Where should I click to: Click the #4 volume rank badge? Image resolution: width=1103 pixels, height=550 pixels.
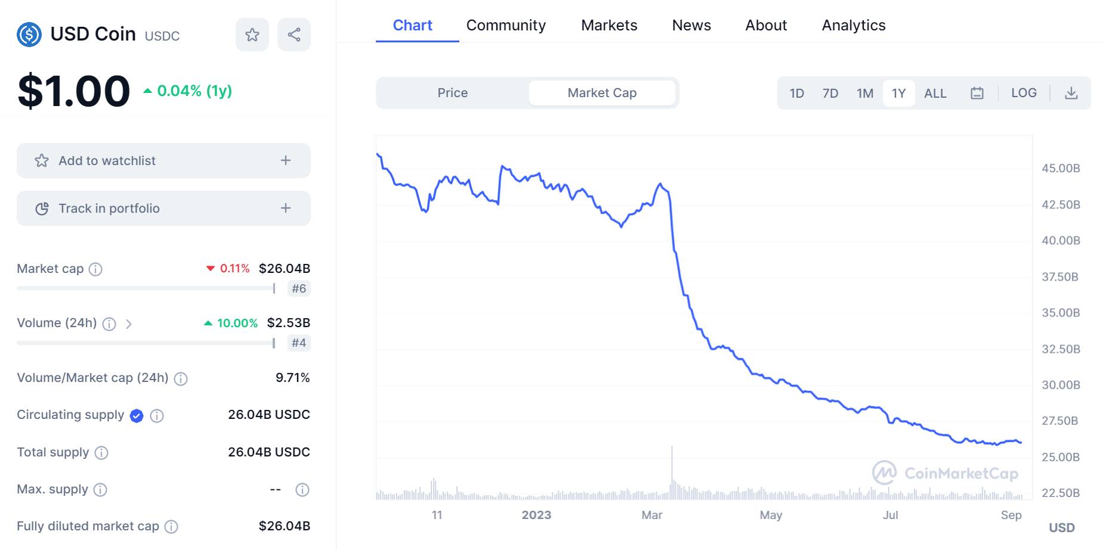[x=299, y=343]
